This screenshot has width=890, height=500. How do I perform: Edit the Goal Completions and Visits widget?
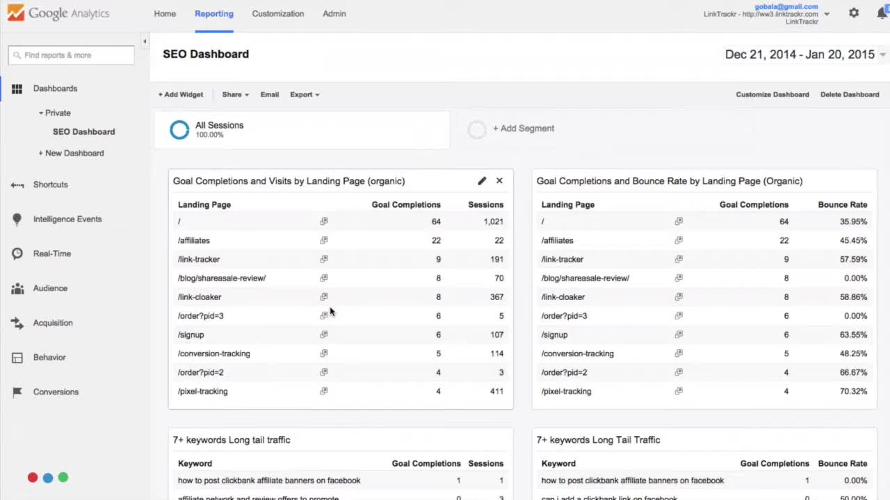tap(482, 181)
